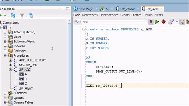Click the Debug ladybug icon

pyautogui.click(x=164, y=22)
